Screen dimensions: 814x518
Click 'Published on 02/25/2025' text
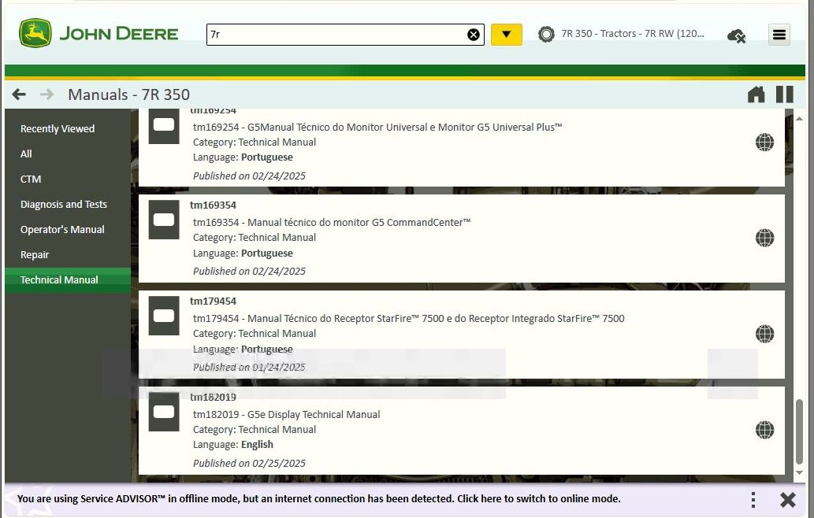[249, 463]
